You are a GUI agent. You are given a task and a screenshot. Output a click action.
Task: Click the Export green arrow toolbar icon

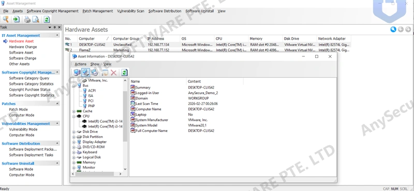point(17,19)
